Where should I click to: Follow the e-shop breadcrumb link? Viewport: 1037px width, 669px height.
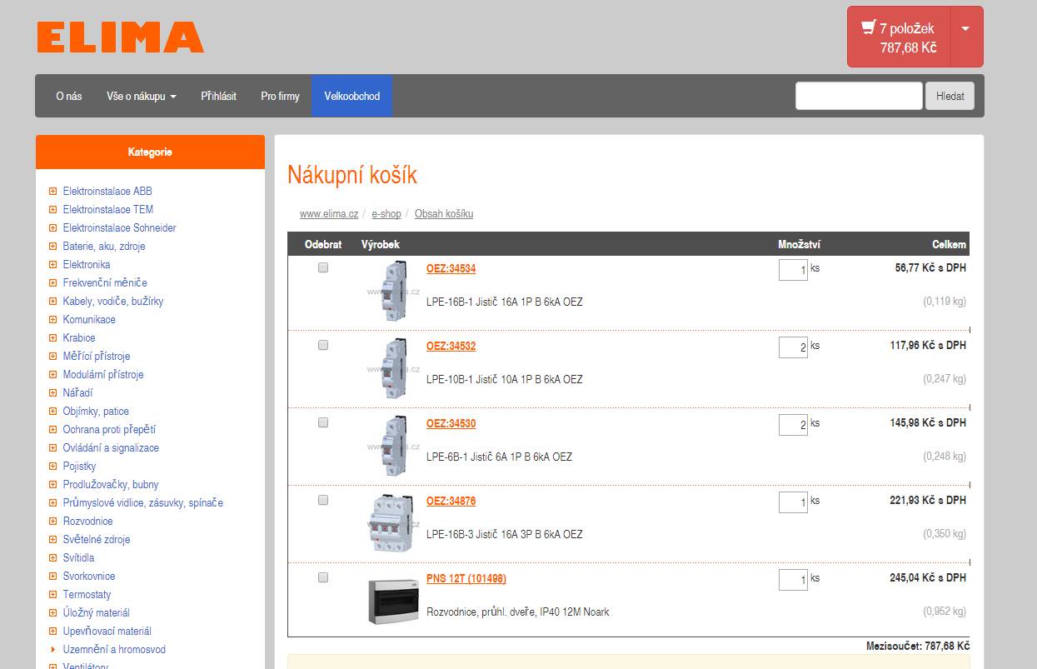coord(386,214)
